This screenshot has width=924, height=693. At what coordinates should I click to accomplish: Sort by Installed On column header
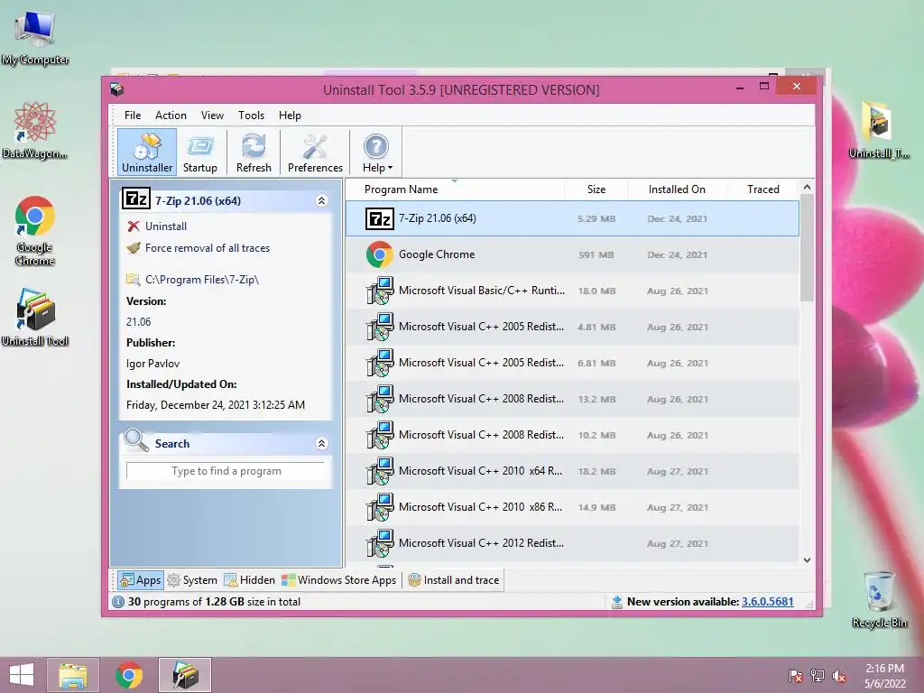[677, 189]
